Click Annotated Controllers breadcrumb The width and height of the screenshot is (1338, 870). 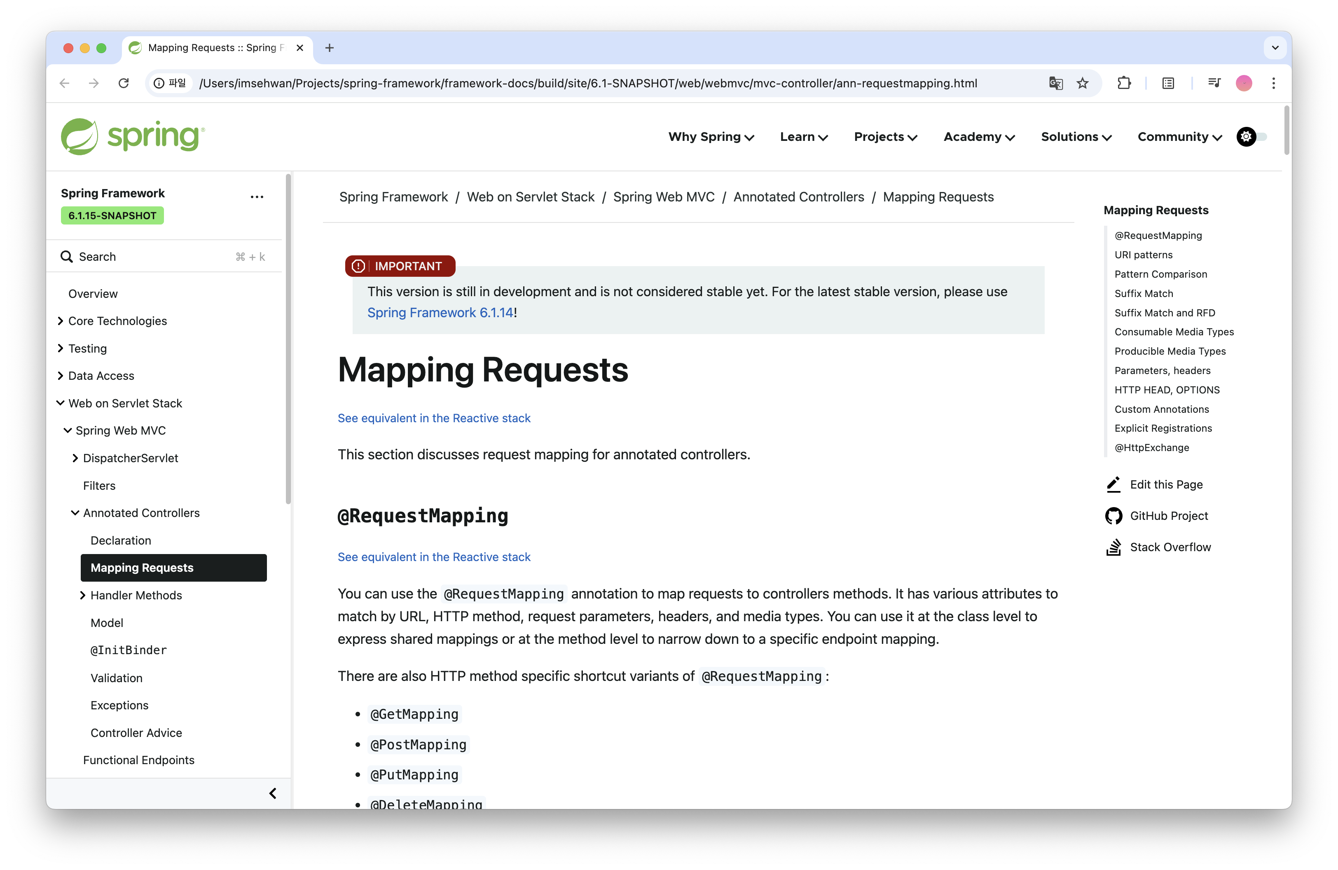click(x=799, y=197)
